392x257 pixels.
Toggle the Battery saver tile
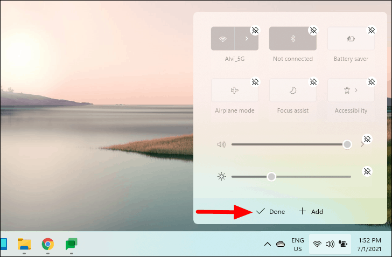pyautogui.click(x=351, y=39)
